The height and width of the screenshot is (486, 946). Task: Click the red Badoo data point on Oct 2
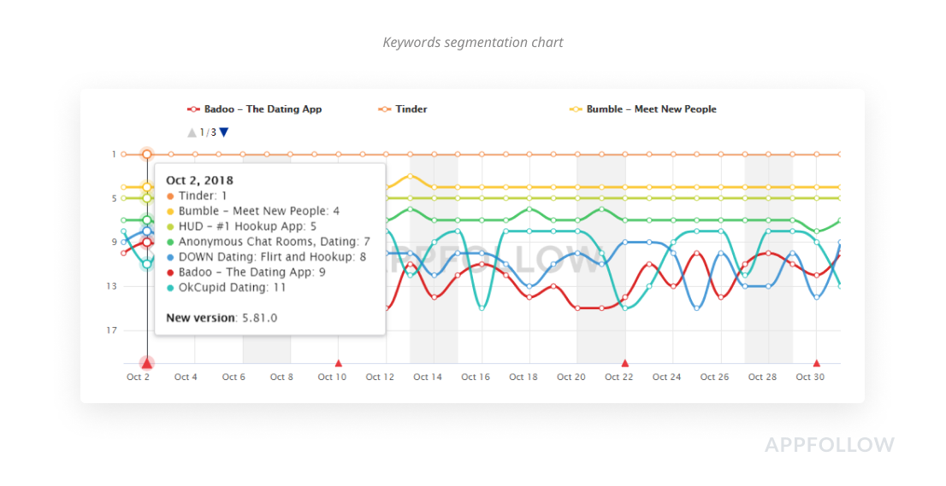(x=147, y=242)
